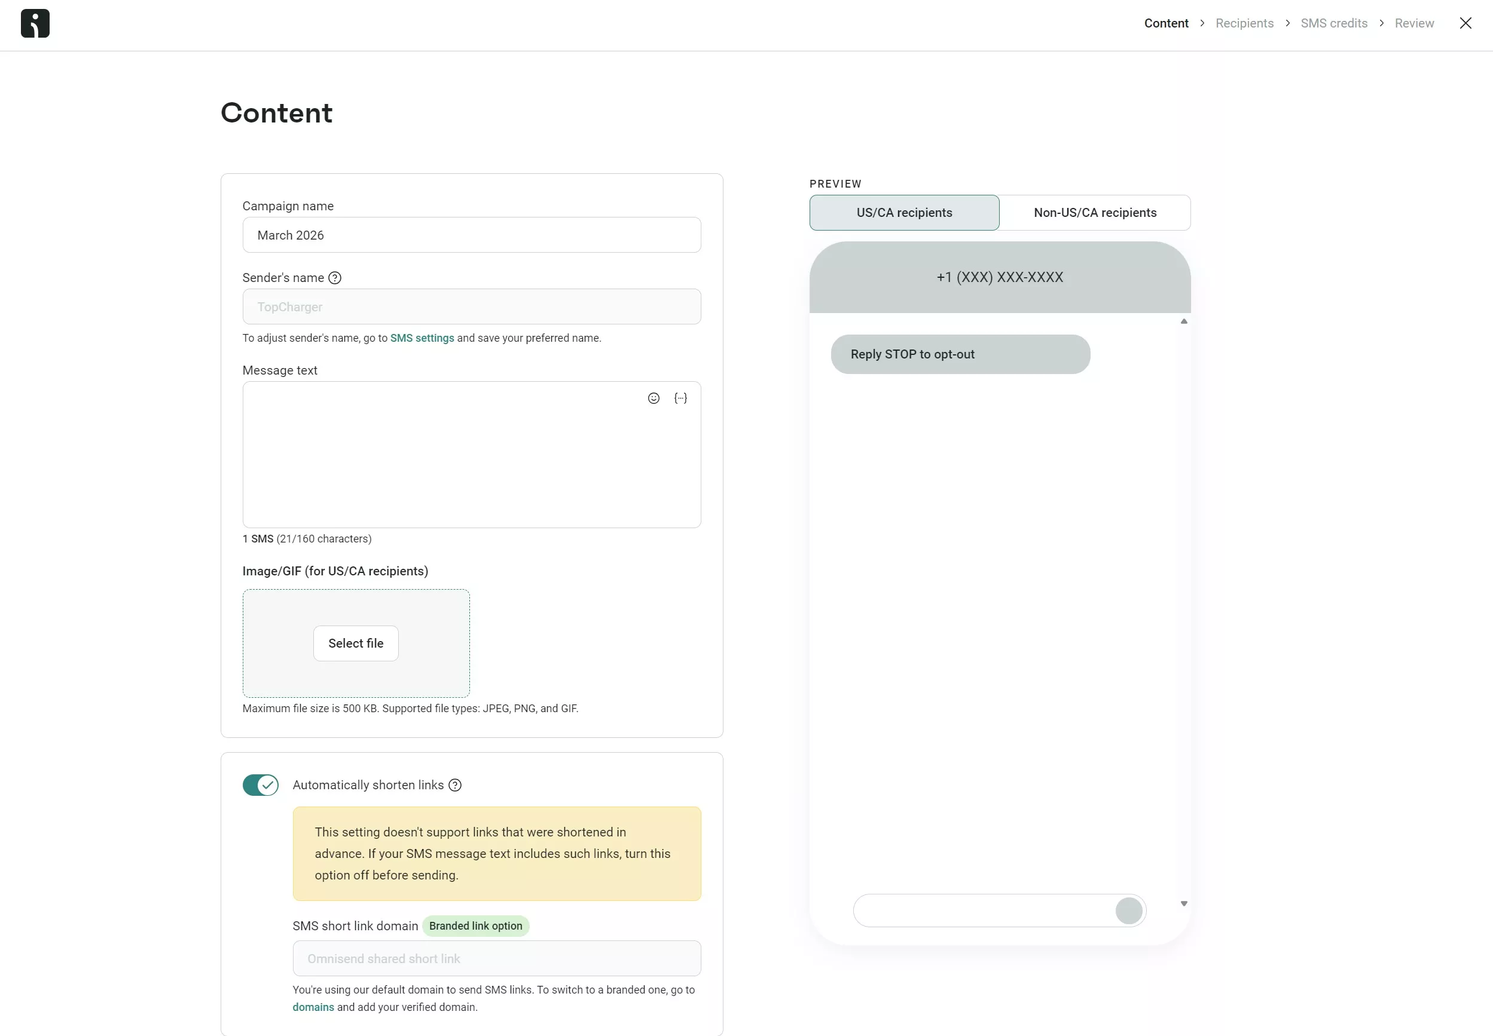
Task: Click the 'Image/GIF (for US/CA recipients)' label
Action: point(335,571)
